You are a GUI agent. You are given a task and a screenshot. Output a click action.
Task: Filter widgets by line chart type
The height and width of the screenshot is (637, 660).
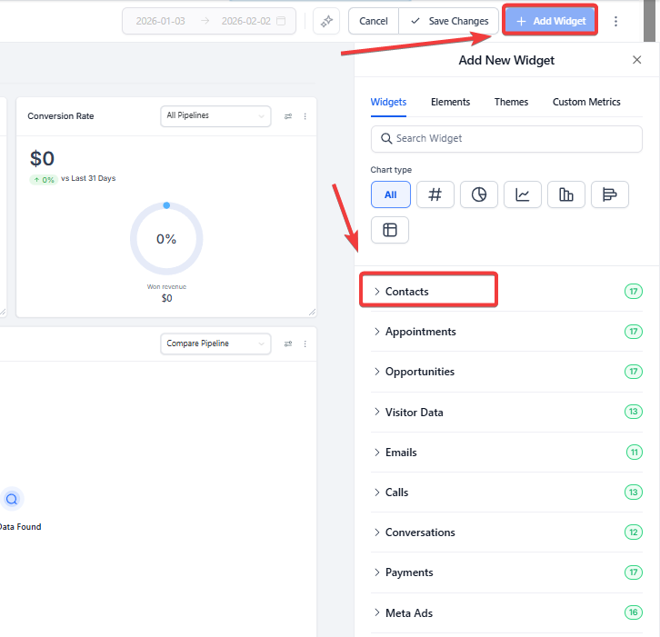[523, 194]
